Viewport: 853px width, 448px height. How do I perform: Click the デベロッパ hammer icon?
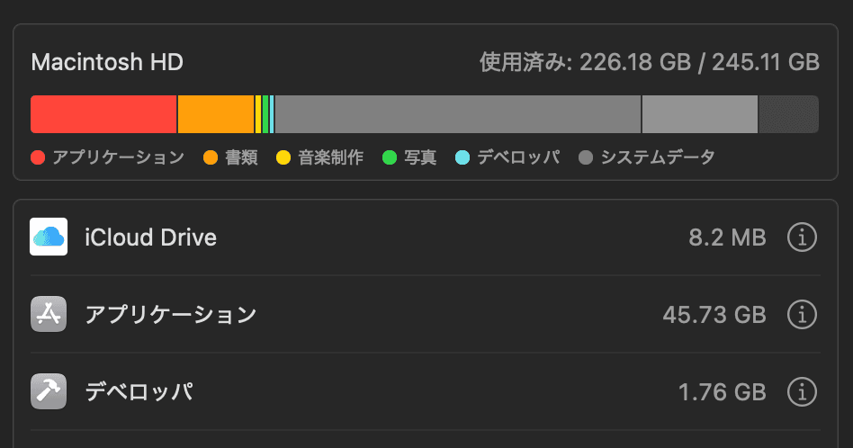(x=49, y=392)
